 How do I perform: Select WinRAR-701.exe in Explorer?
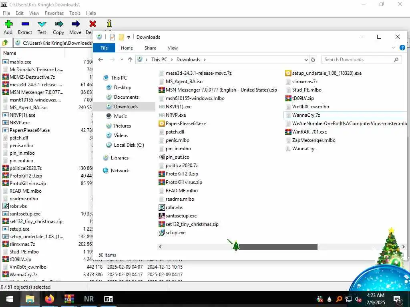tap(306, 132)
